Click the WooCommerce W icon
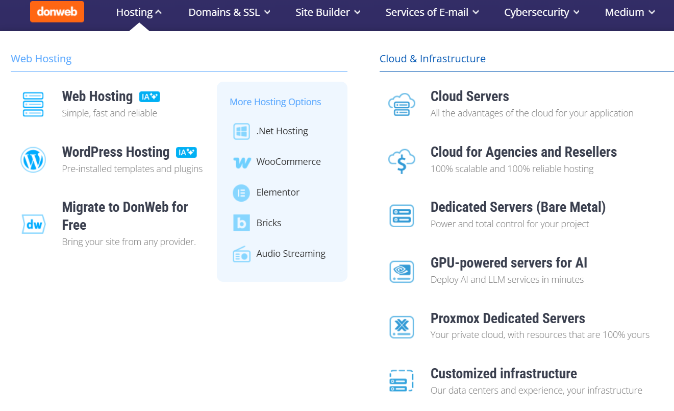Screen dimensions: 674x411 (x=241, y=162)
